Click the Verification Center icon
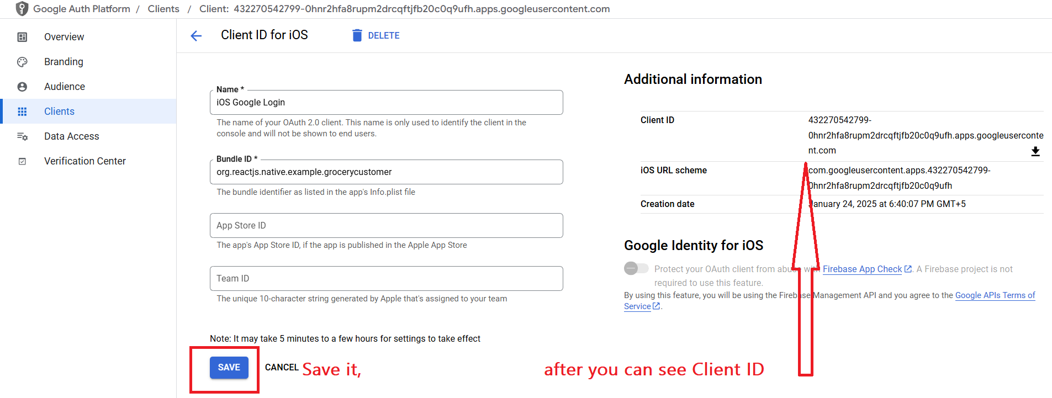Screen dimensions: 1052x398 coord(22,161)
